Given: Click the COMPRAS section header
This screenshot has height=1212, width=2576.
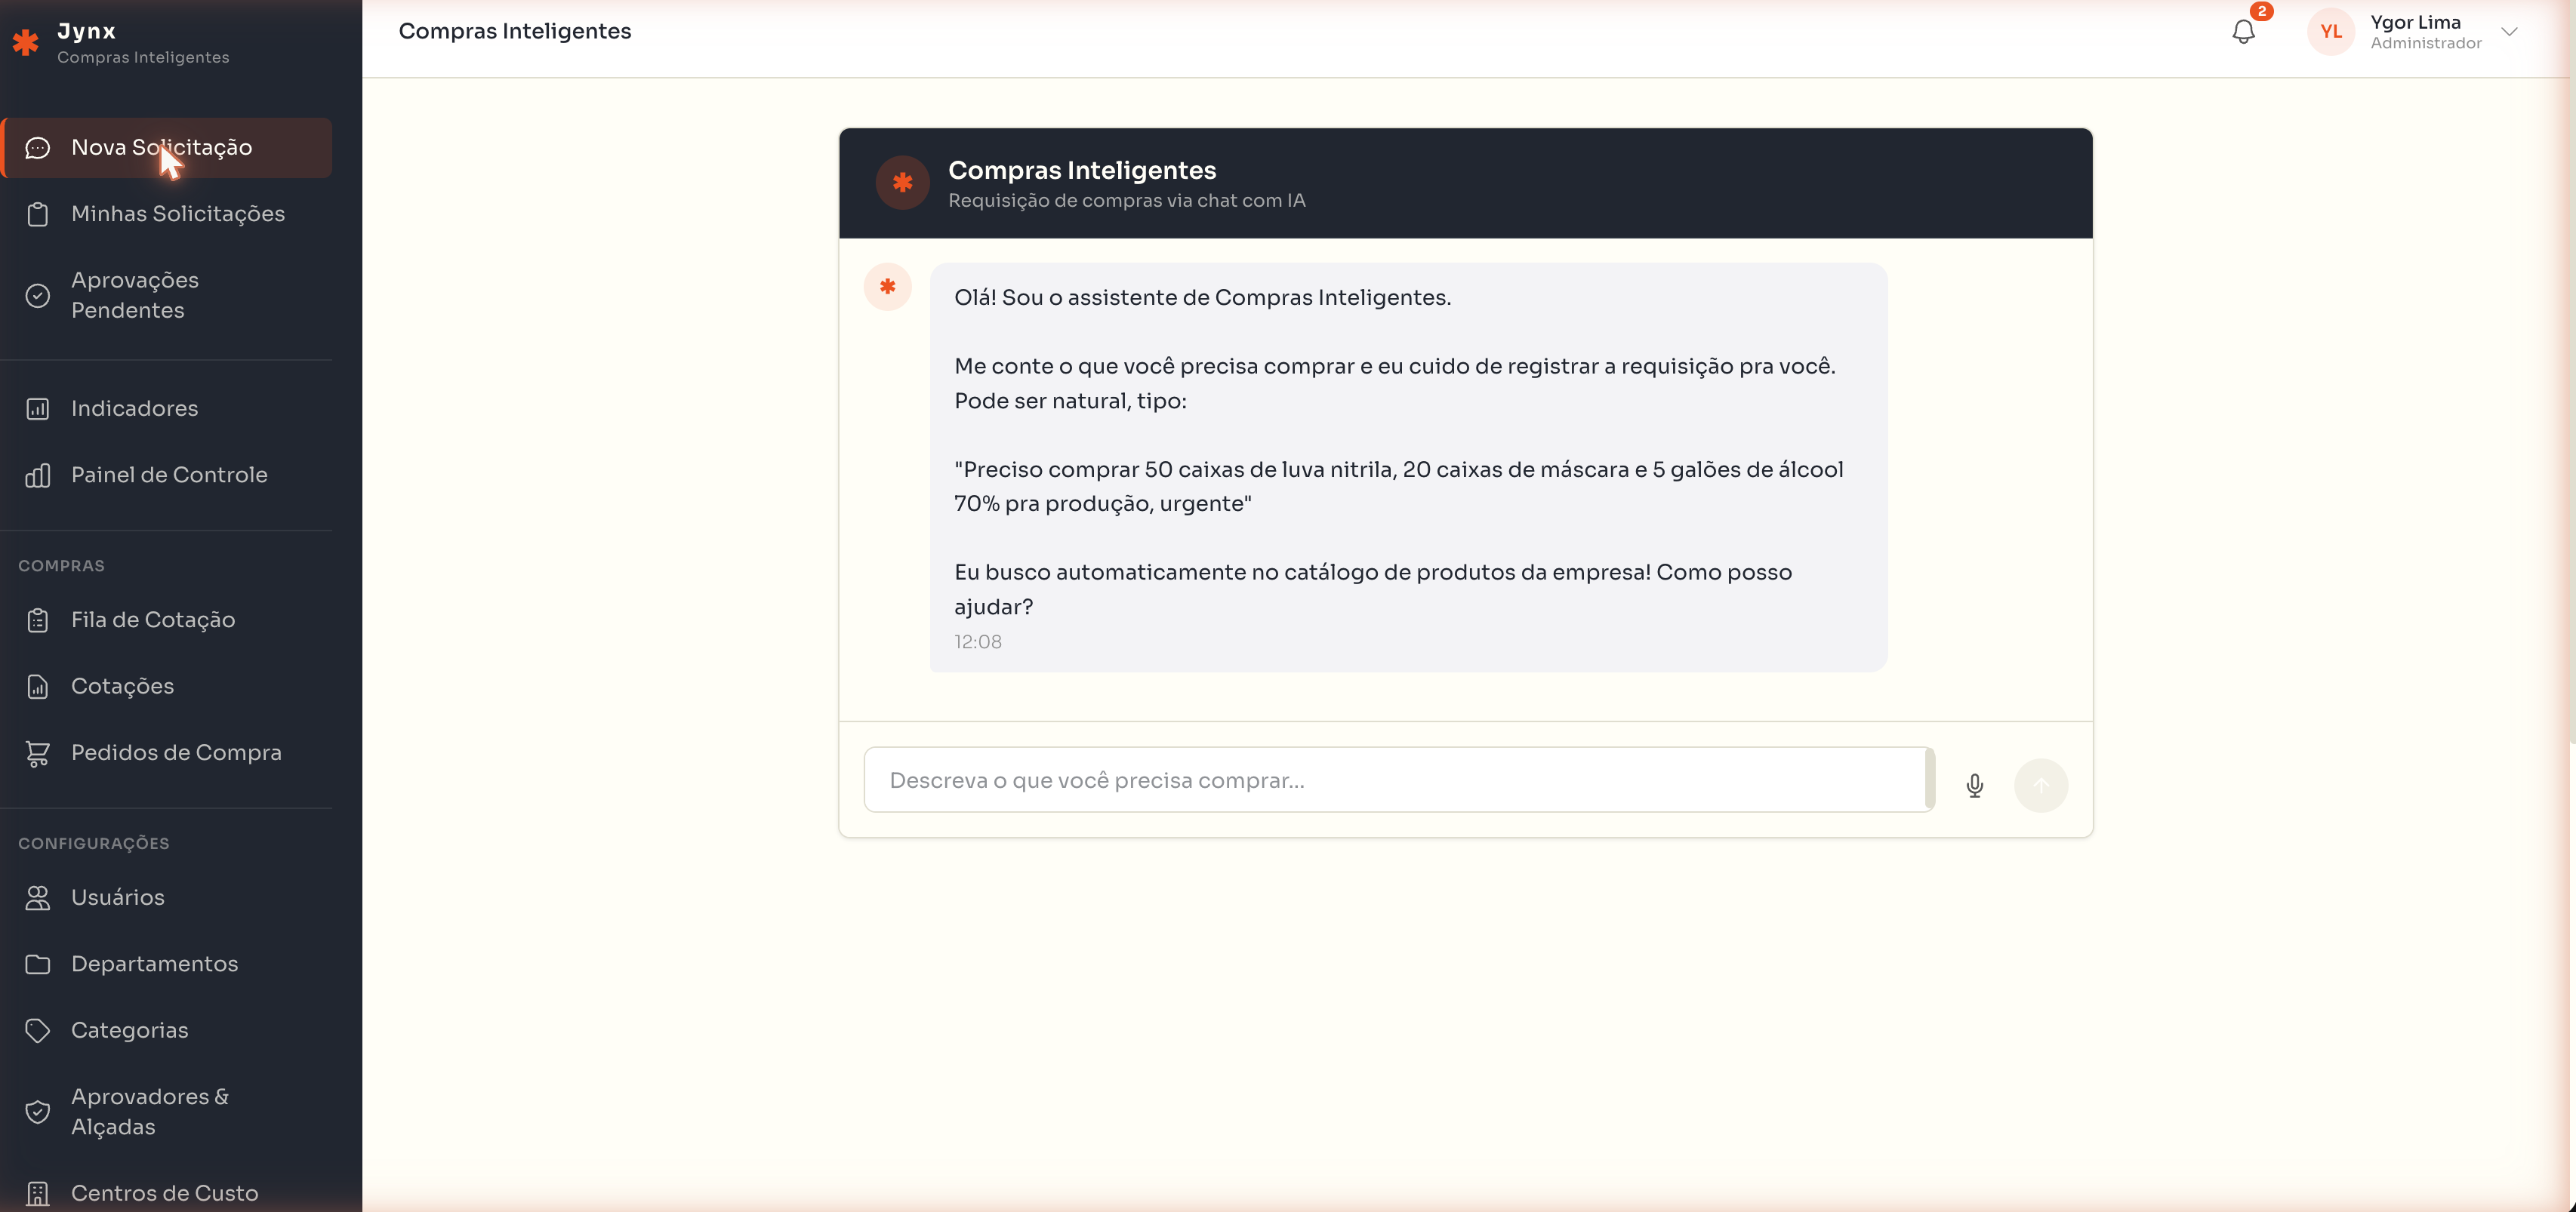Looking at the screenshot, I should 61,565.
